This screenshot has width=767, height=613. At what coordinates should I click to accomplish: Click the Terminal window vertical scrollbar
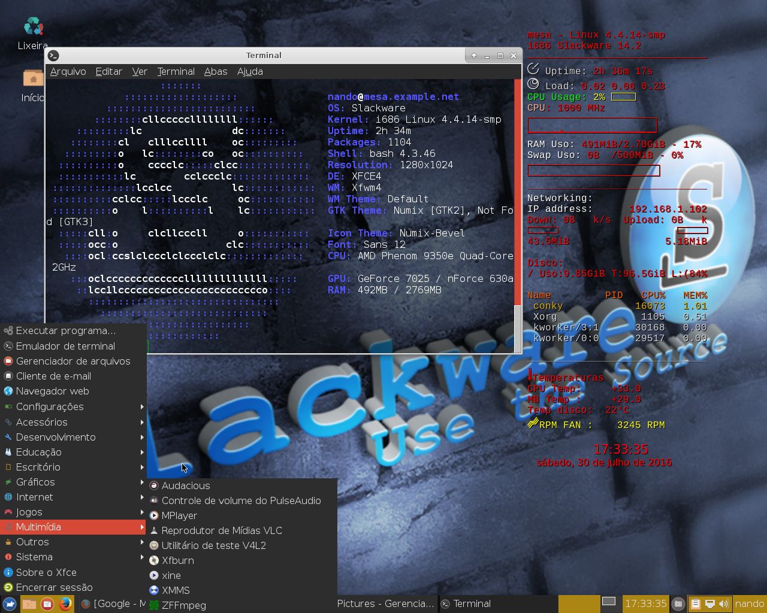[x=518, y=216]
